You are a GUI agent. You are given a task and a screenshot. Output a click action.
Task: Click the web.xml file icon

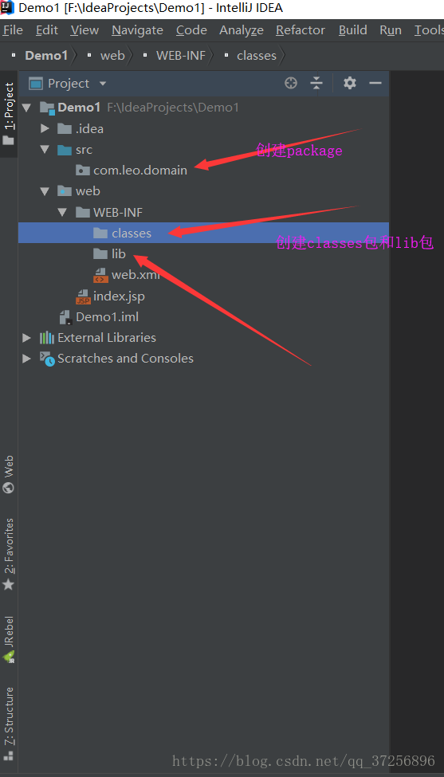click(100, 275)
